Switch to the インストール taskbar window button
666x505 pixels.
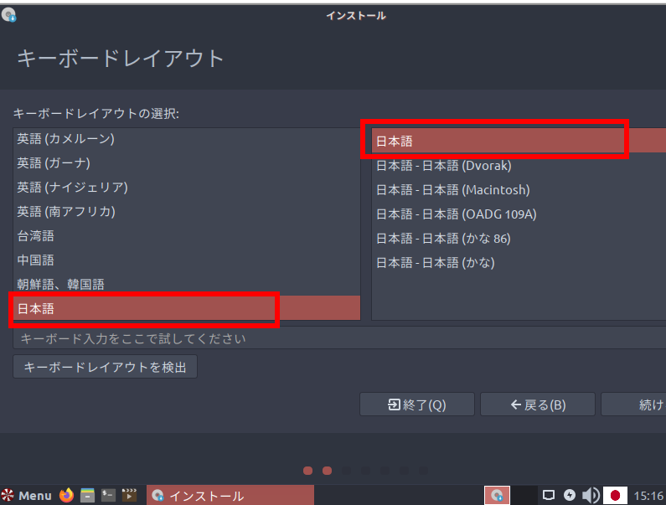pyautogui.click(x=230, y=495)
